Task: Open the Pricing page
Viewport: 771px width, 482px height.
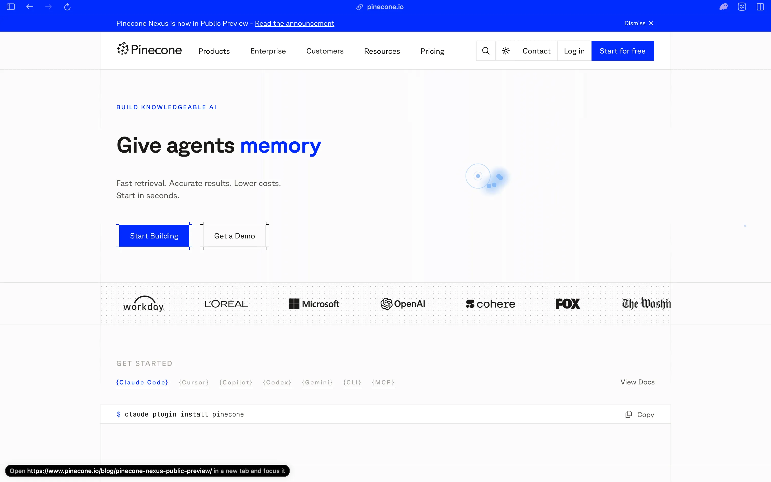Action: (432, 51)
